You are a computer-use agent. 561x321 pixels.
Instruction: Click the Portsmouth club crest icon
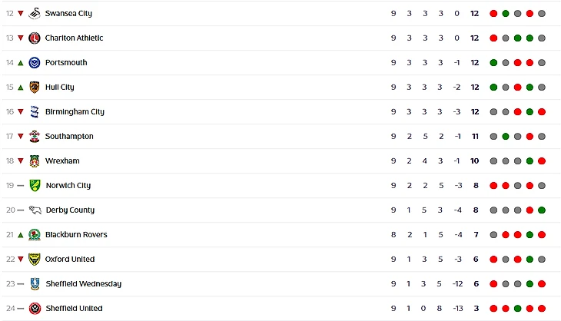coord(35,62)
